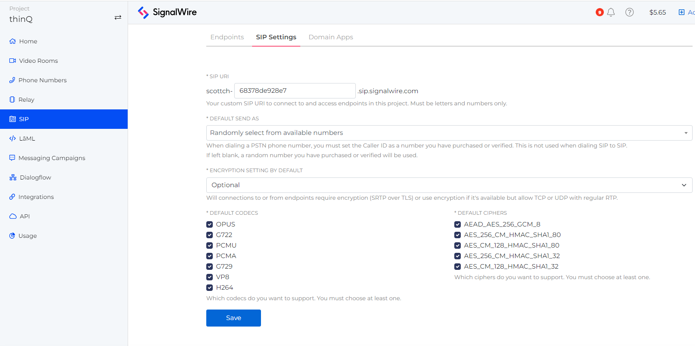Image resolution: width=695 pixels, height=346 pixels.
Task: Switch to the Domain Apps tab
Action: coord(331,37)
